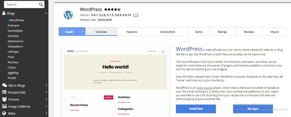Expand the Wikis category arrow
The height and width of the screenshot is (117, 291).
click(46, 114)
